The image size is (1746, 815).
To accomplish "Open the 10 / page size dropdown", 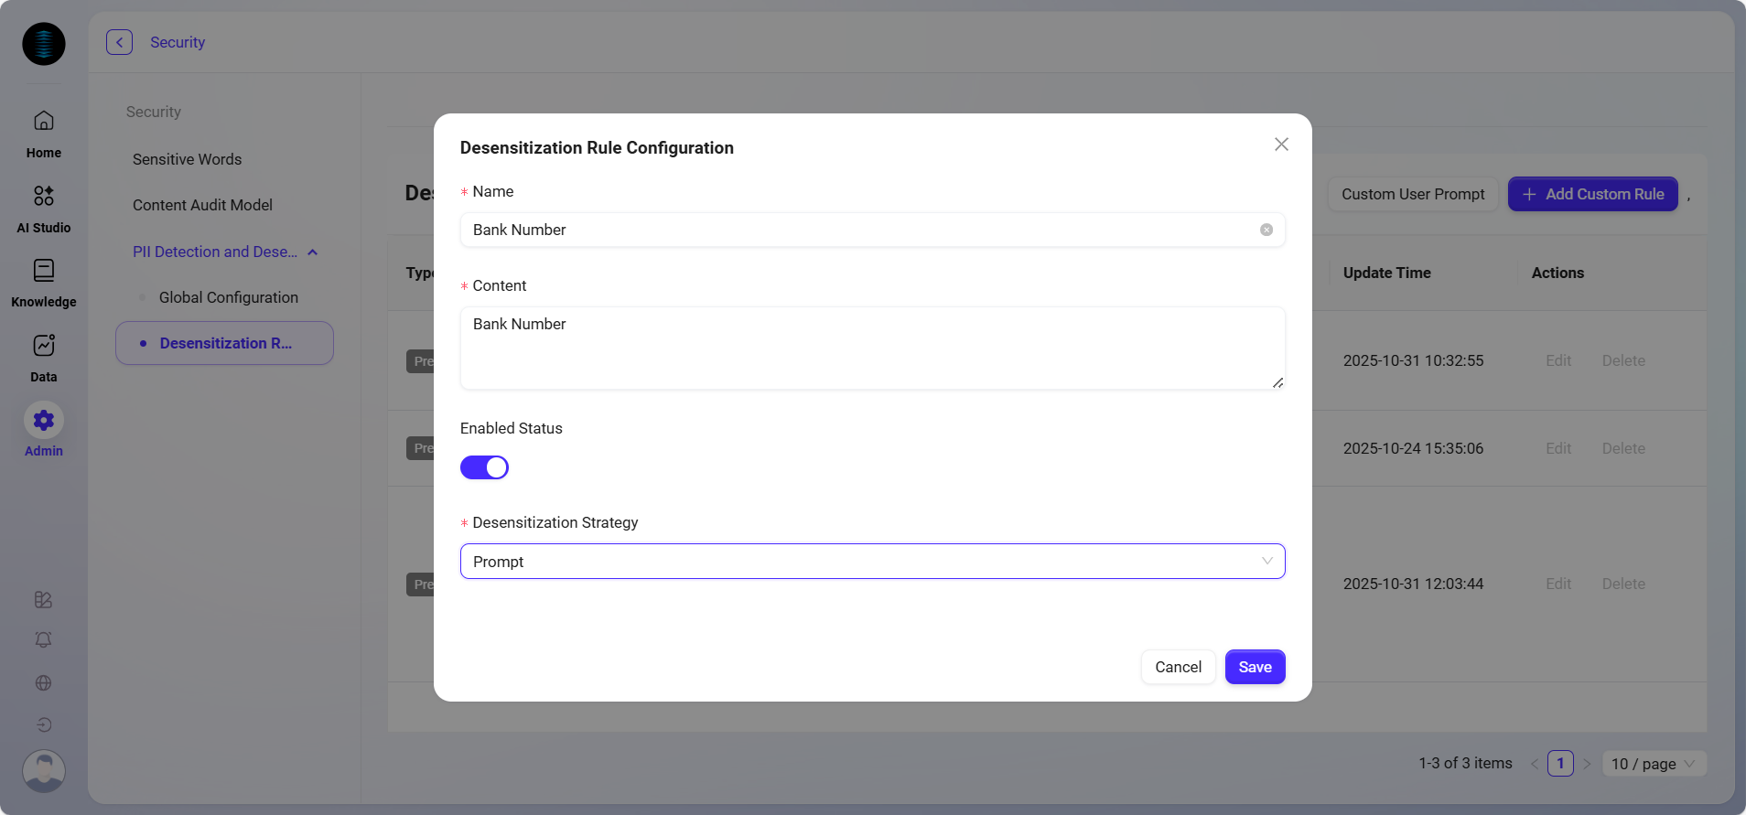I will pyautogui.click(x=1654, y=764).
